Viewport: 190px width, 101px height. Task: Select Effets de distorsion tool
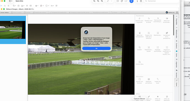[167, 98]
